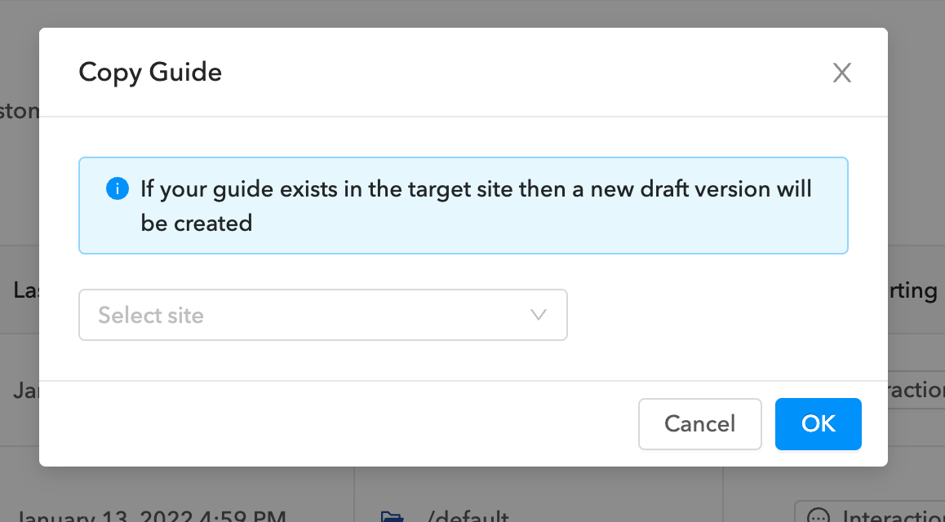Select the /default folder path text
The image size is (945, 522).
coord(468,516)
